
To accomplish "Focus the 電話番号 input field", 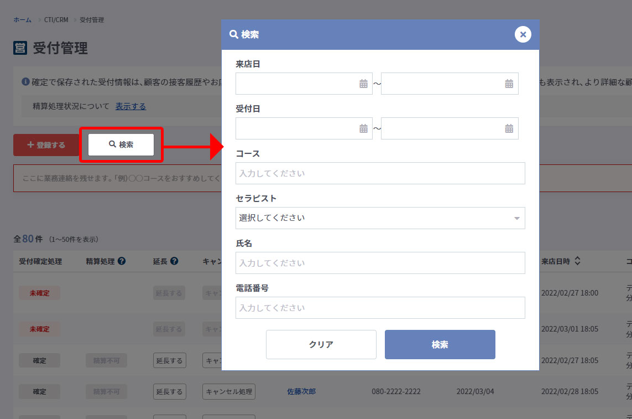I will [380, 308].
